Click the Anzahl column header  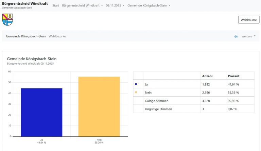pyautogui.click(x=207, y=76)
